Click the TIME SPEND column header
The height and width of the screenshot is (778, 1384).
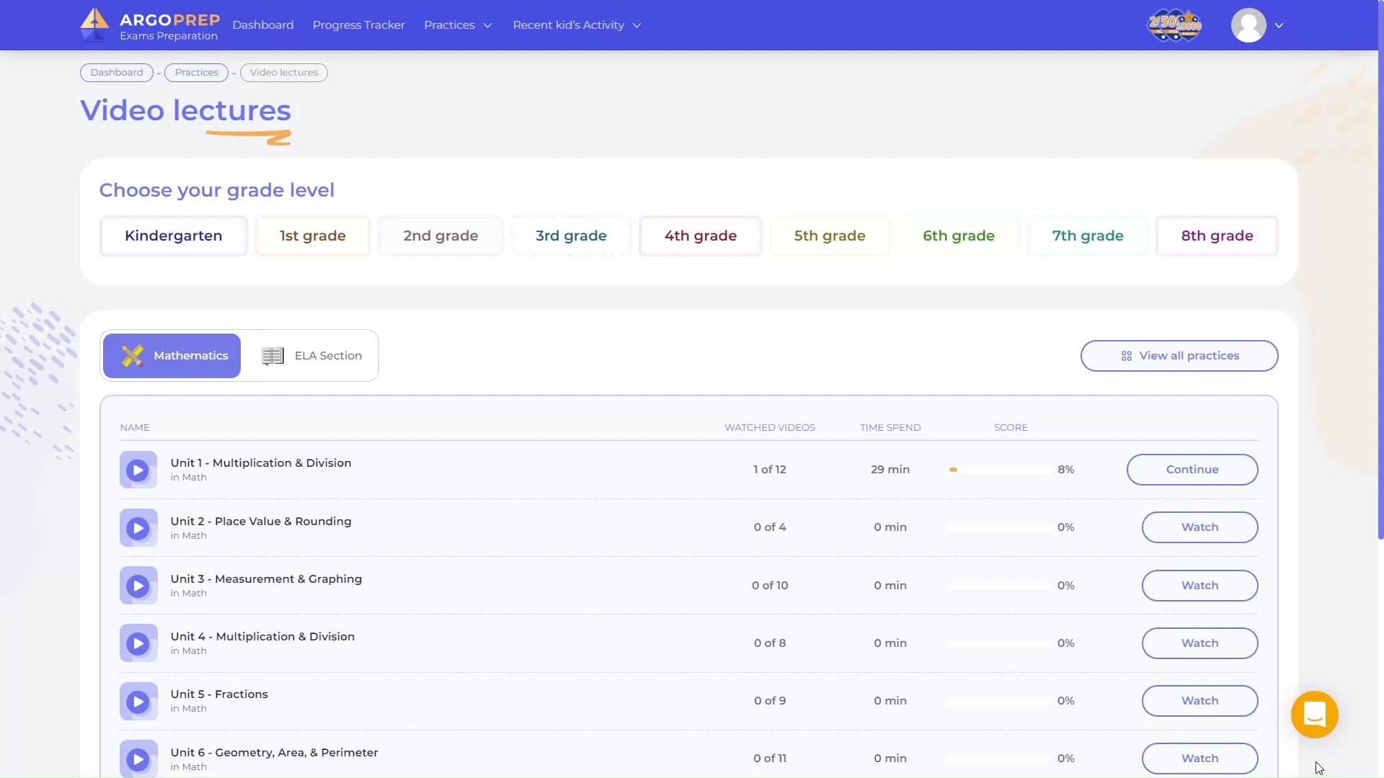890,428
